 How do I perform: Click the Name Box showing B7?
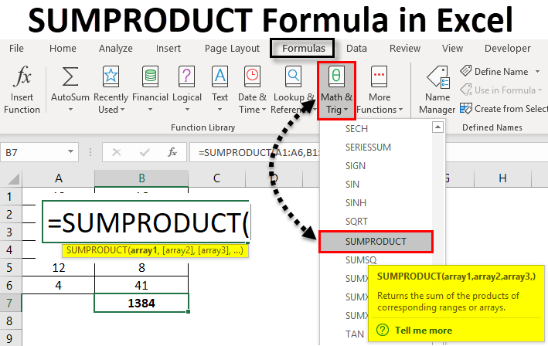click(x=39, y=152)
